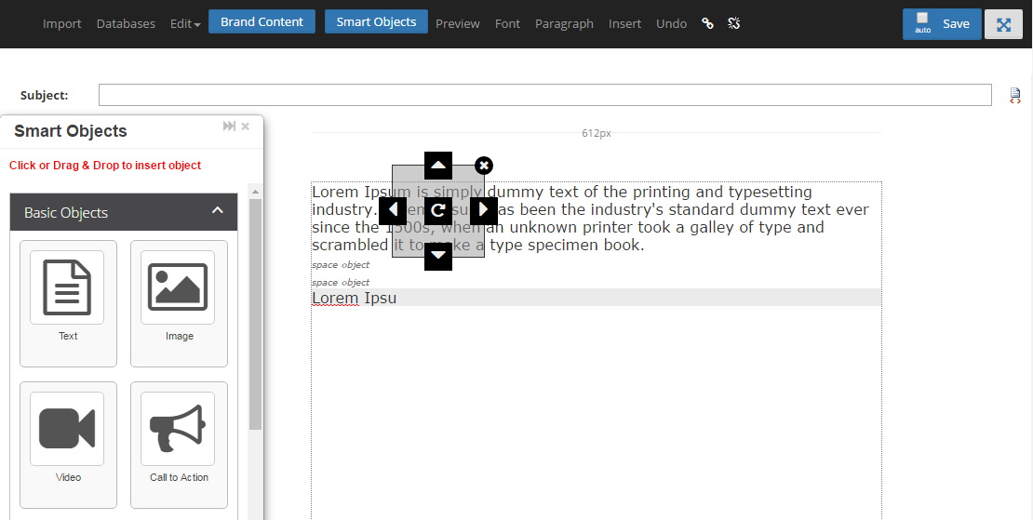This screenshot has height=520, width=1033.
Task: Click the insert link chain icon
Action: (x=707, y=23)
